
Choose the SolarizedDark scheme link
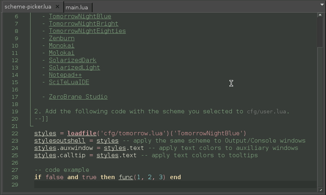tap(73, 60)
